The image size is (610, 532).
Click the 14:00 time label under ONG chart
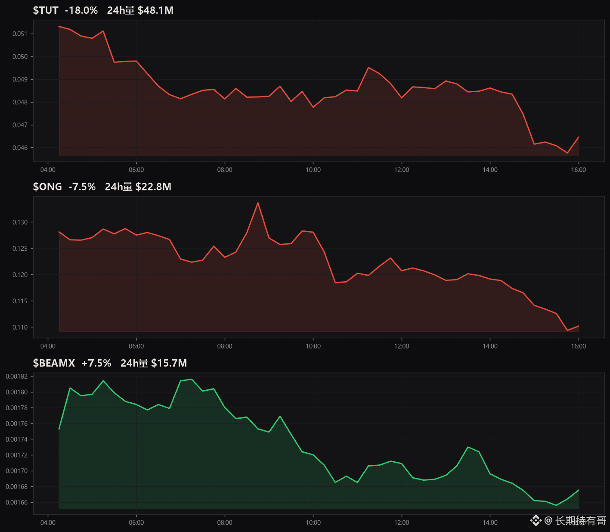(490, 346)
